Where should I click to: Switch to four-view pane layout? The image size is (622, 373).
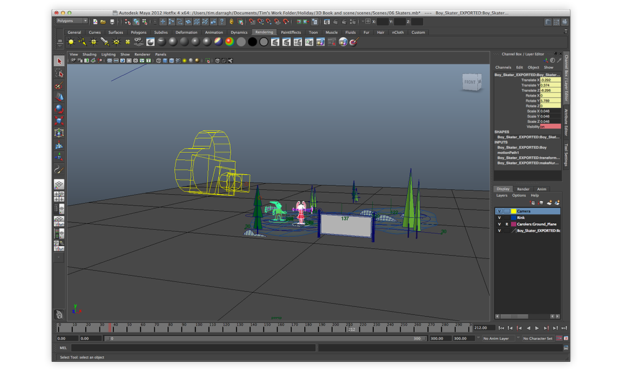coord(59,197)
